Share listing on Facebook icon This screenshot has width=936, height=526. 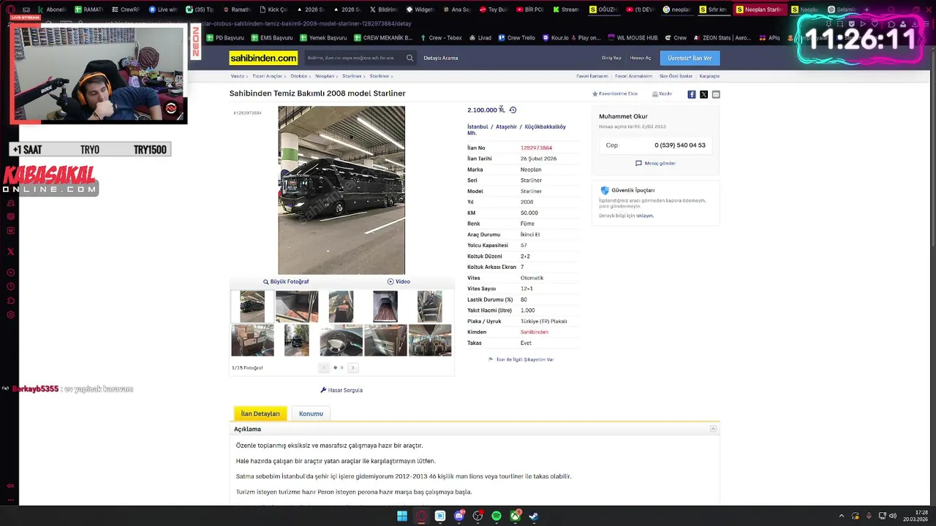pyautogui.click(x=692, y=94)
